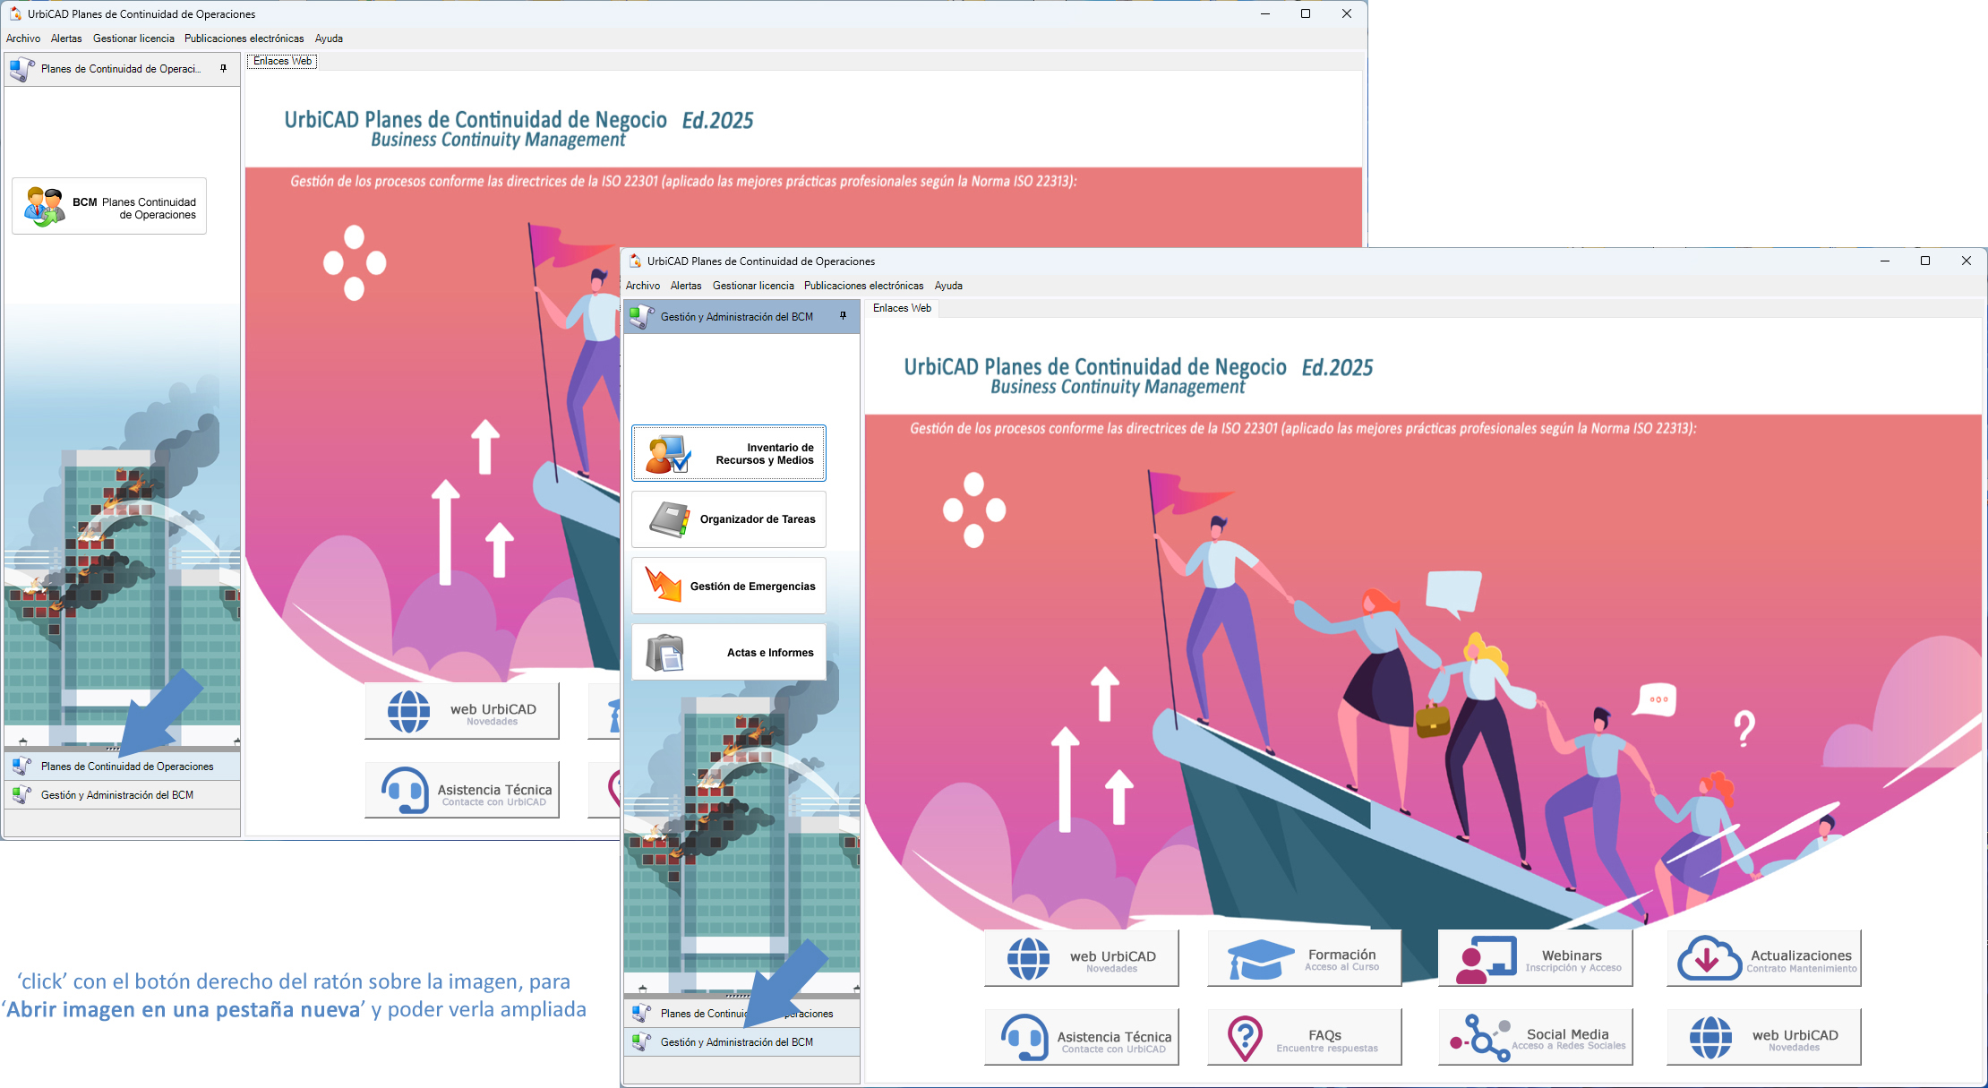The image size is (1988, 1088).
Task: Open Alertas menu in back window
Action: pos(66,39)
